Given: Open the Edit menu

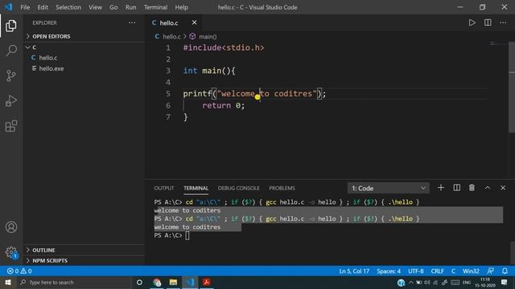Looking at the screenshot, I should 43,7.
